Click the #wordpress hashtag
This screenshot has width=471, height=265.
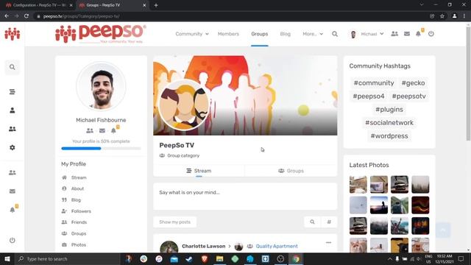(389, 135)
